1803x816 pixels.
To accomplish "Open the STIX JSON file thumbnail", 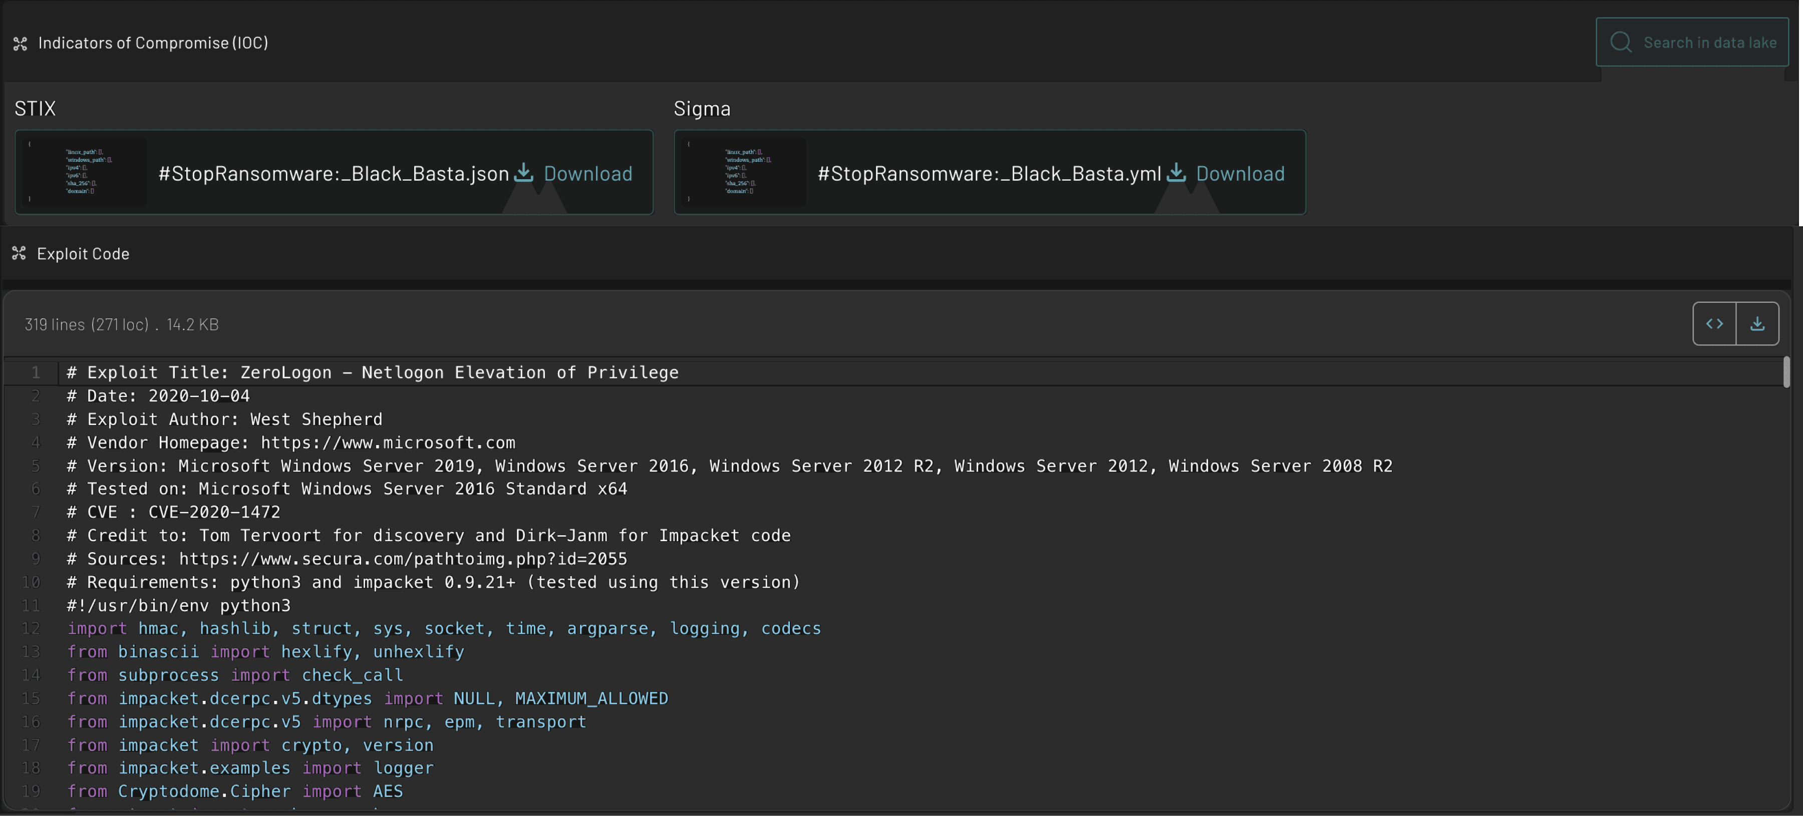I will pyautogui.click(x=85, y=172).
